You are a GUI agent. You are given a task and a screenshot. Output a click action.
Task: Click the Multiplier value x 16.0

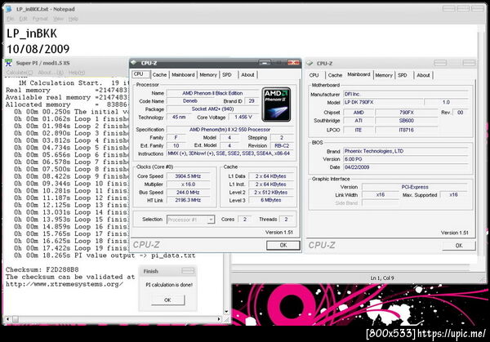click(188, 184)
